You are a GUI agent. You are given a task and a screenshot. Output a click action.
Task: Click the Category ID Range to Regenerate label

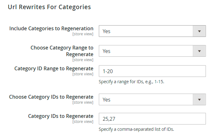pyautogui.click(x=54, y=68)
